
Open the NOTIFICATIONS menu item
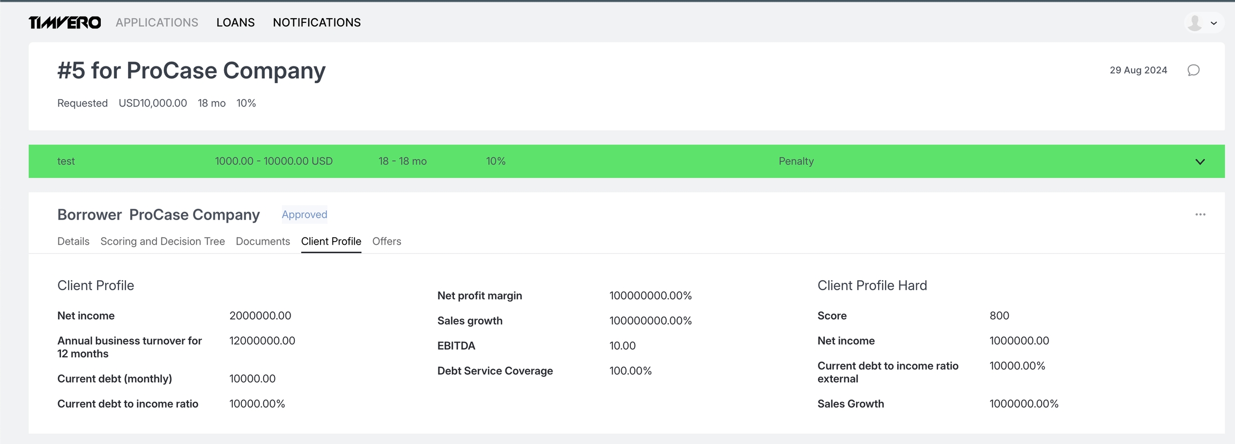coord(317,22)
